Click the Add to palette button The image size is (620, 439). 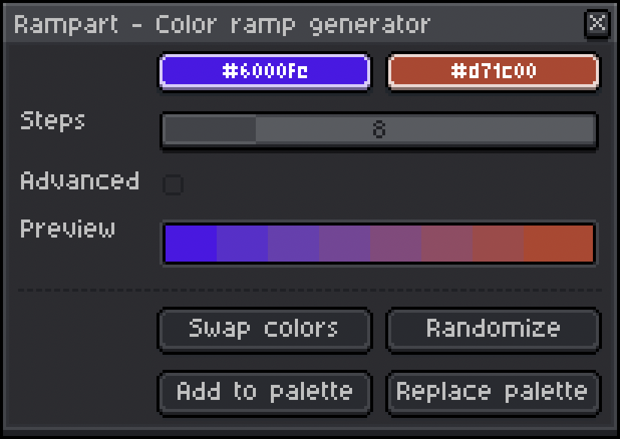point(265,392)
